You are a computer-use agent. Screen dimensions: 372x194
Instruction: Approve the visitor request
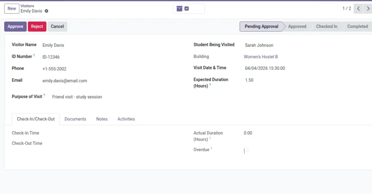pos(15,27)
